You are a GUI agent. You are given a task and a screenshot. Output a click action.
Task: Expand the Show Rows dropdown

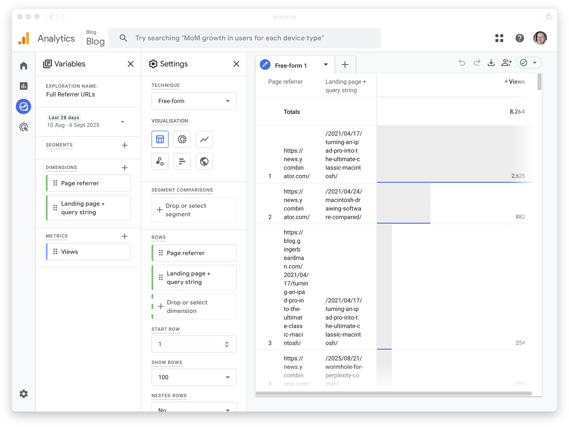(x=194, y=377)
